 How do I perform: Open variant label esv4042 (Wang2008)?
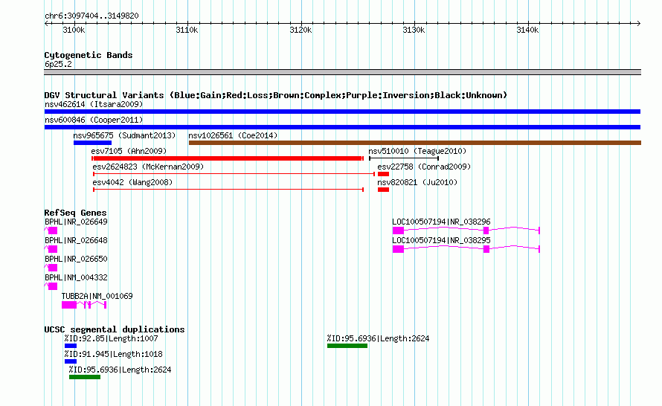pos(132,182)
